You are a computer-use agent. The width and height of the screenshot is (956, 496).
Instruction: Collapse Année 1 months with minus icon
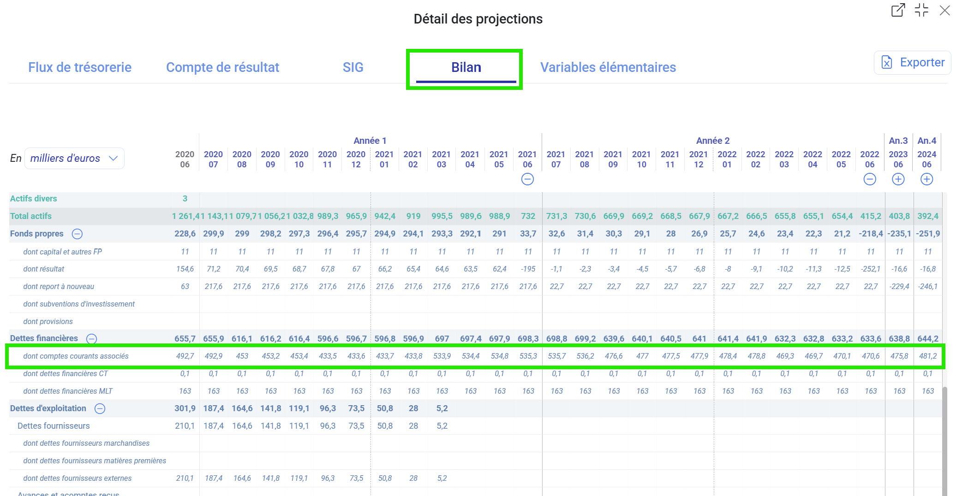(527, 179)
